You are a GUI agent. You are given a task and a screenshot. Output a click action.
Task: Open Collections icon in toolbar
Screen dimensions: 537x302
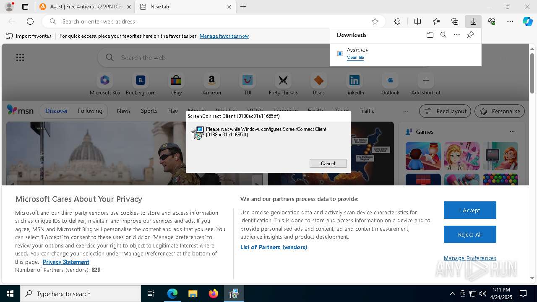pyautogui.click(x=455, y=21)
